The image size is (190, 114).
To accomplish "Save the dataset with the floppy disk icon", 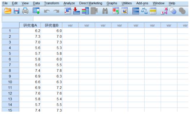I will [x=17, y=11].
